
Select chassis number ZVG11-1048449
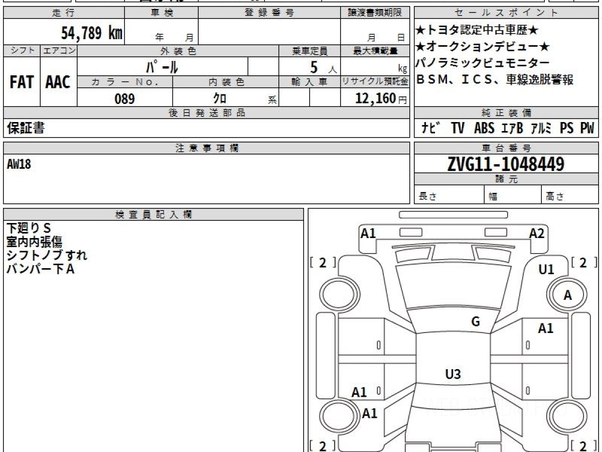click(506, 164)
